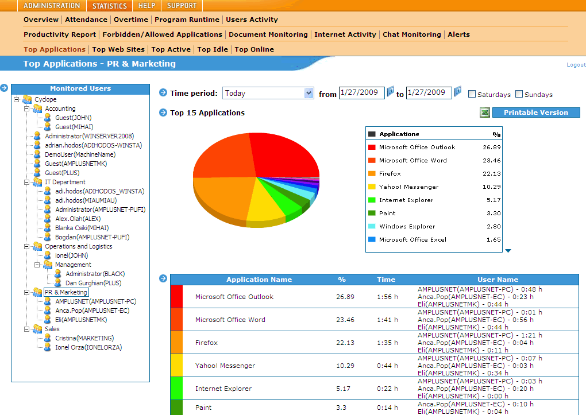
Task: Click Microsoft Office Outlook red legend swatch
Action: [x=372, y=147]
